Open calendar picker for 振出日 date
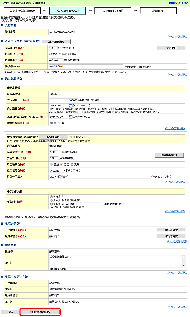The image size is (190, 317). tap(71, 117)
